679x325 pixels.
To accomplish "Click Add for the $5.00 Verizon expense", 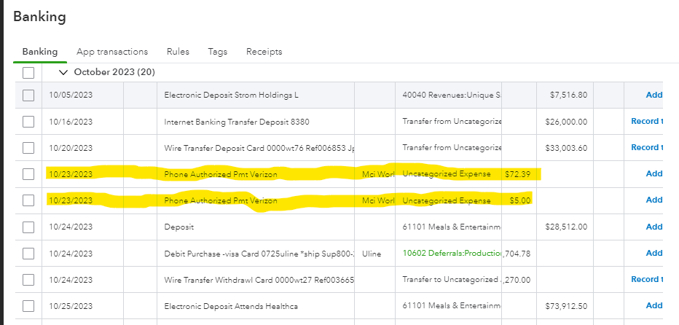I will (x=654, y=200).
